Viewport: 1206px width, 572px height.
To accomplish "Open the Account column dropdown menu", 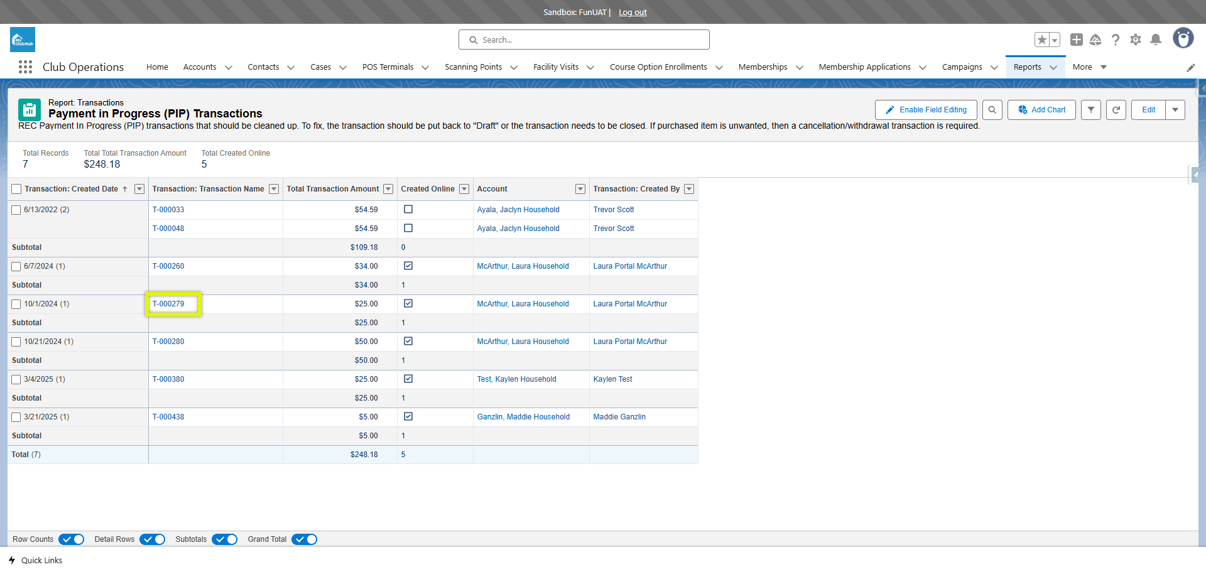I will [x=580, y=189].
